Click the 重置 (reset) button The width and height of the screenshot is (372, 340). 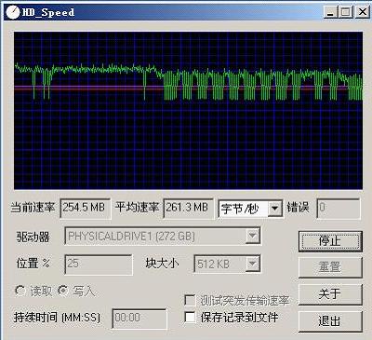tap(330, 267)
